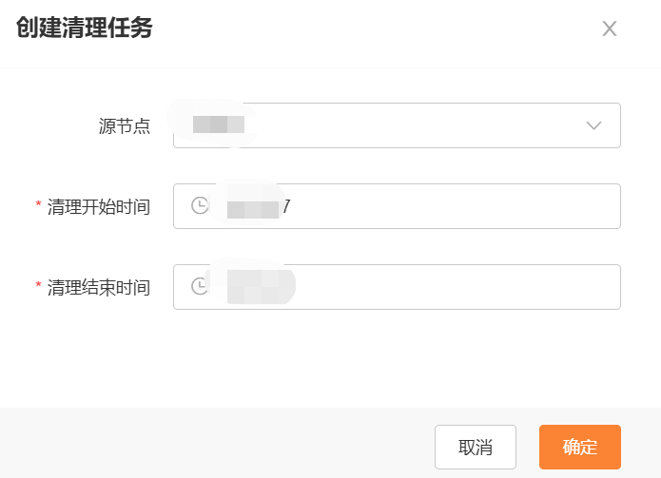
Task: Click the 源节点 label
Action: click(x=125, y=126)
